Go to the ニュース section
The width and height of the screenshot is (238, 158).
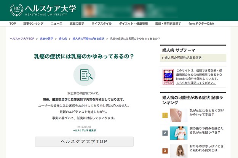click(x=56, y=24)
